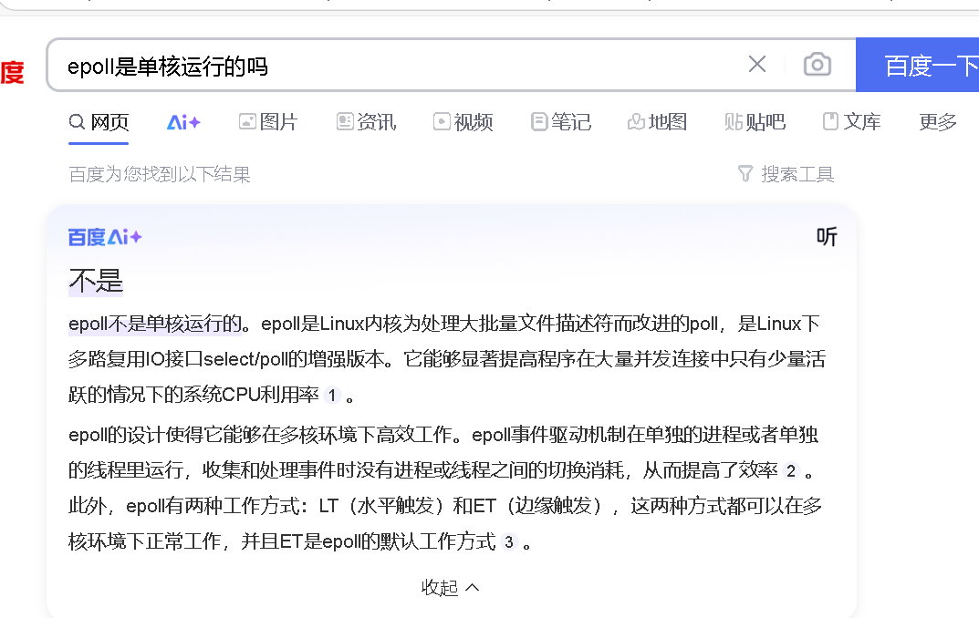The height and width of the screenshot is (618, 979).
Task: Click the magnifier icon on 网页 tab
Action: click(x=77, y=121)
